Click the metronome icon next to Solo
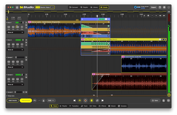This screenshot has height=115, width=177. (163, 100)
